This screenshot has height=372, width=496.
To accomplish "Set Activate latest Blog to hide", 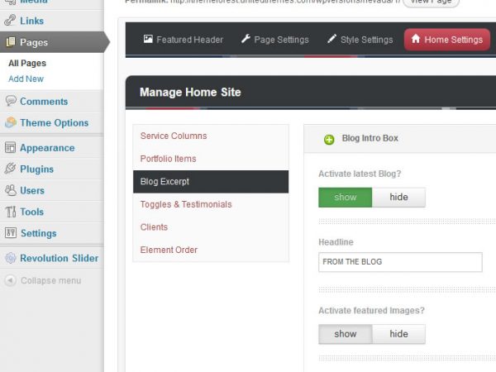I will click(x=398, y=198).
